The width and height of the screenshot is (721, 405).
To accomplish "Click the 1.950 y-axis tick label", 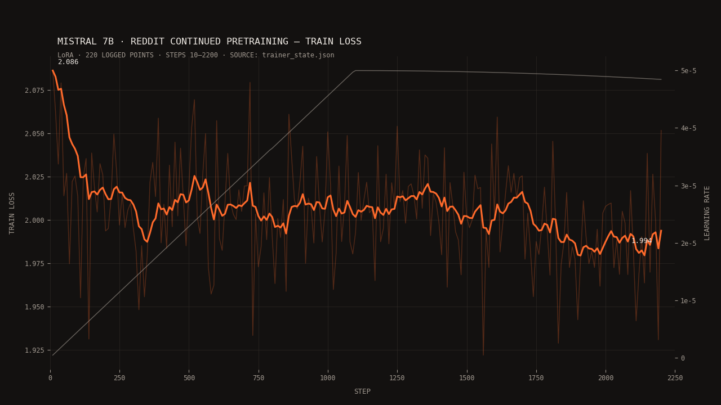I will (x=35, y=307).
